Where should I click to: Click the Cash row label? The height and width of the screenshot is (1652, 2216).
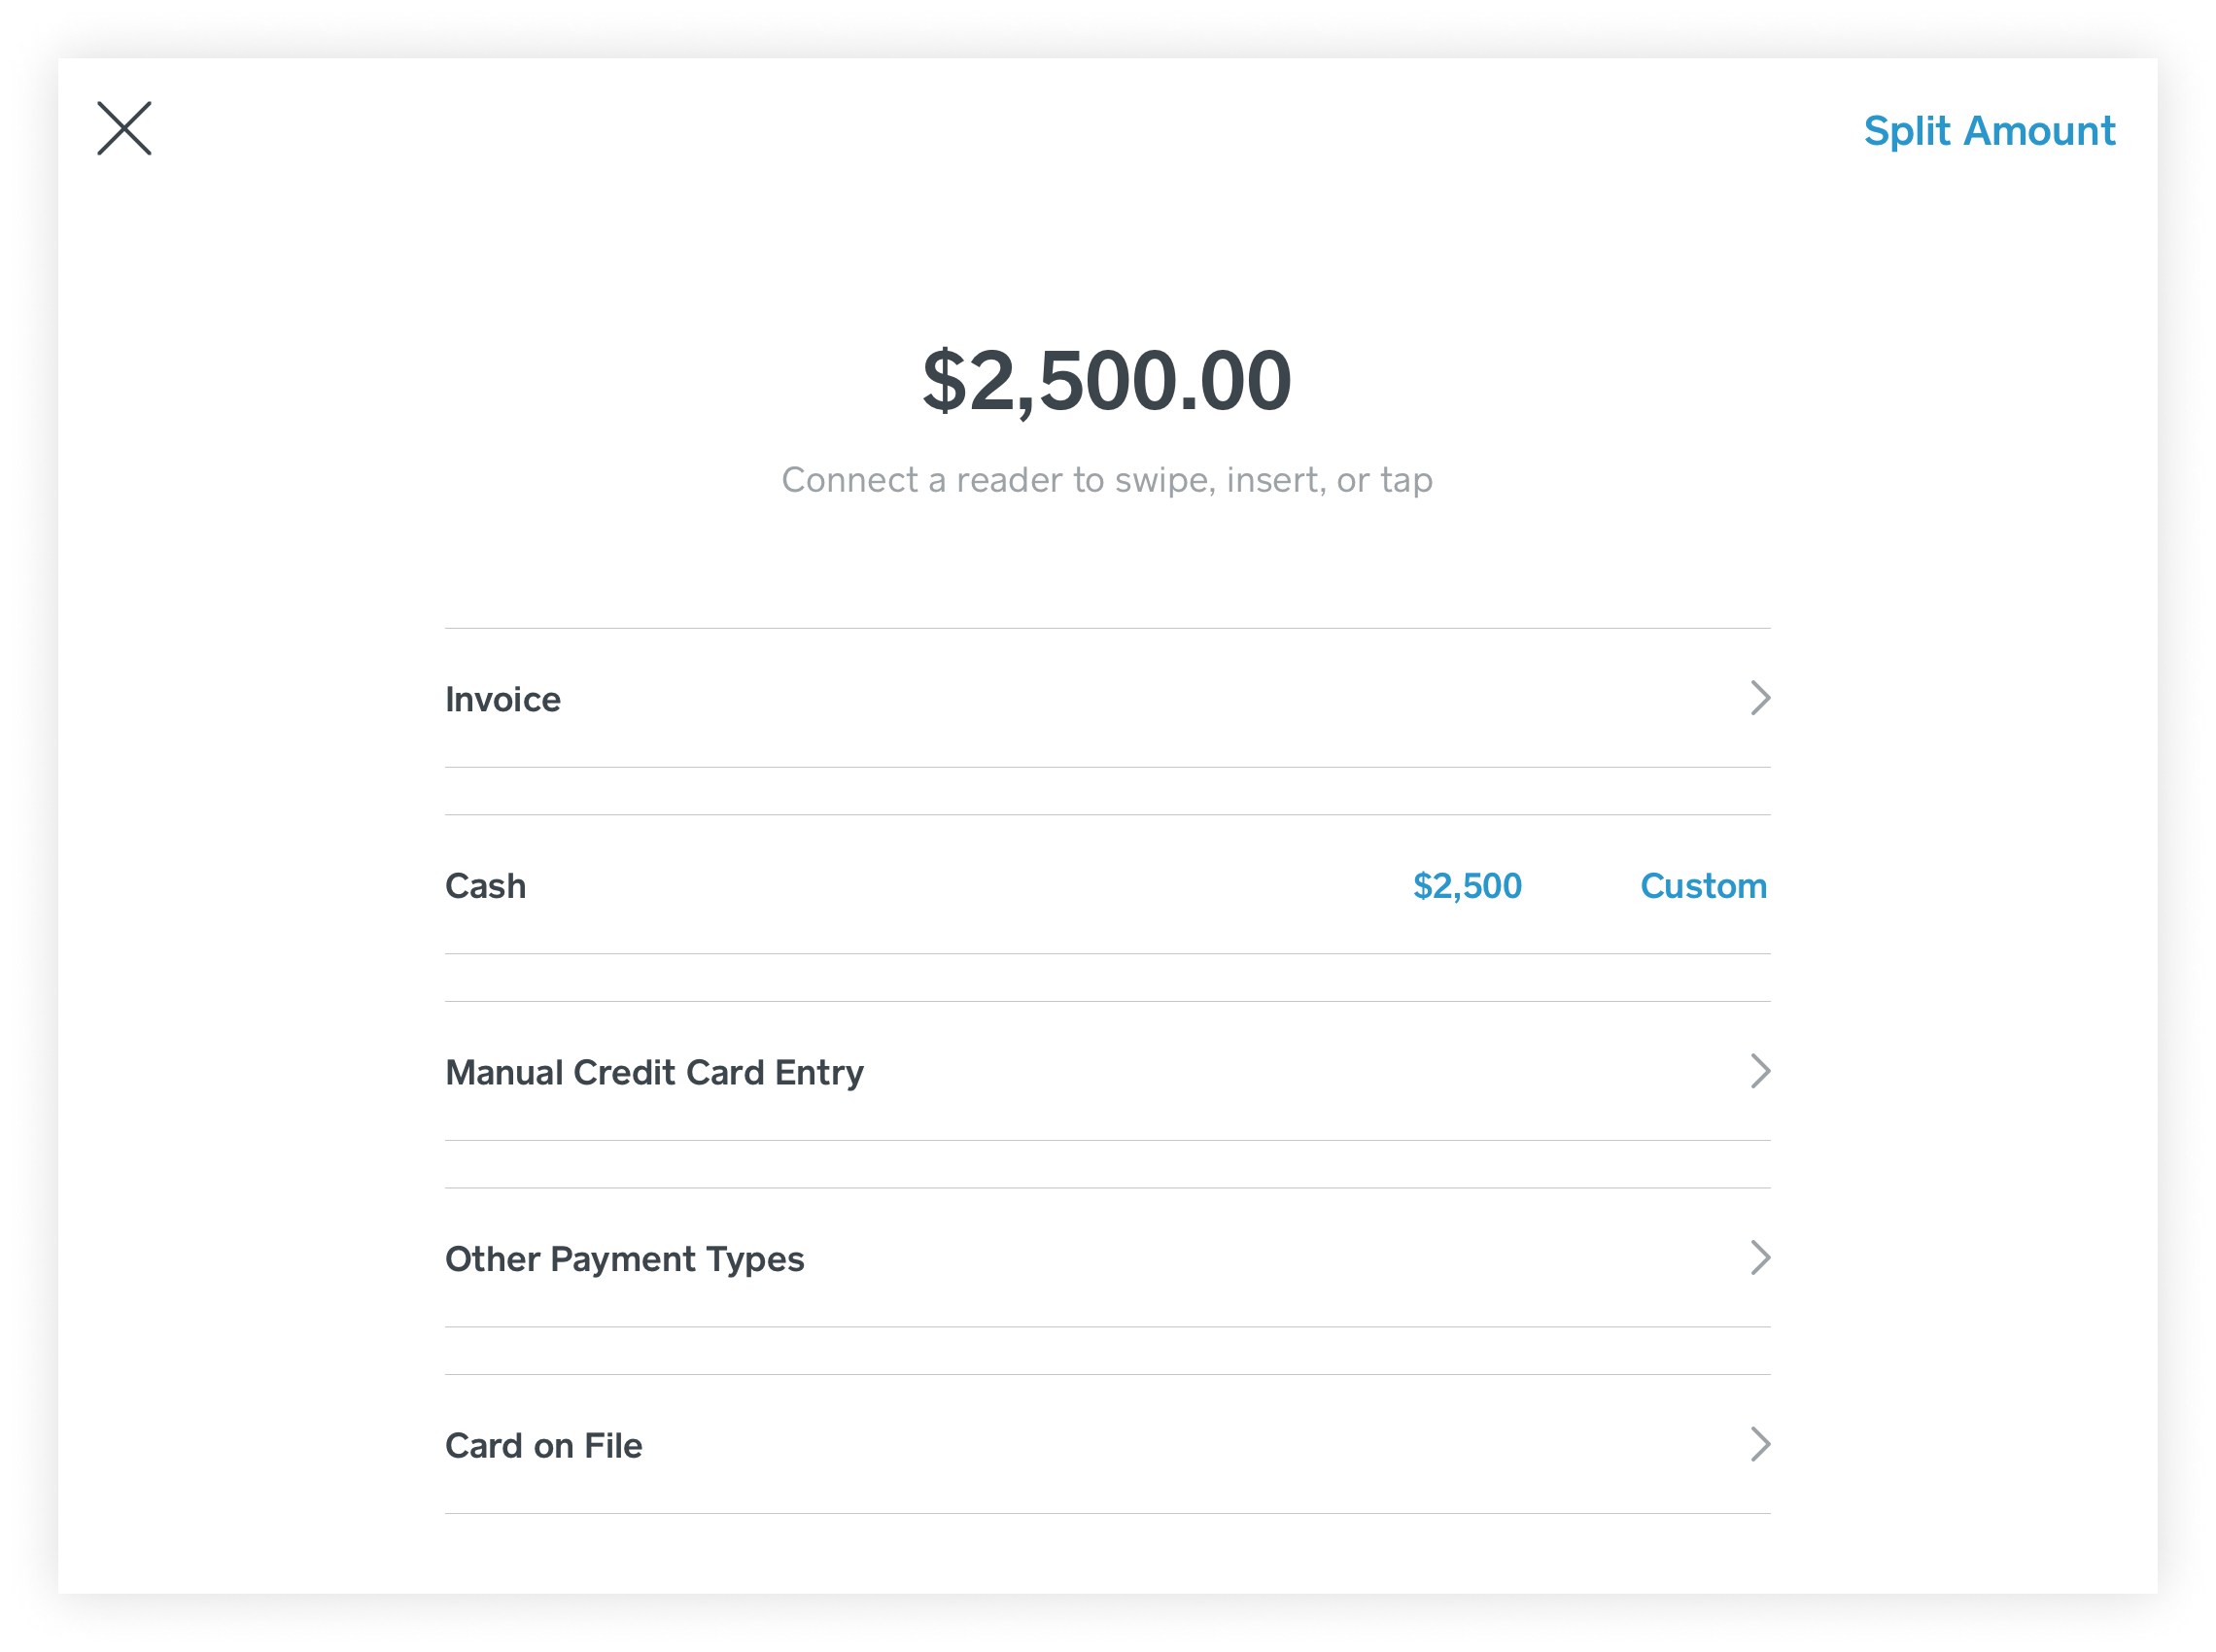(485, 886)
